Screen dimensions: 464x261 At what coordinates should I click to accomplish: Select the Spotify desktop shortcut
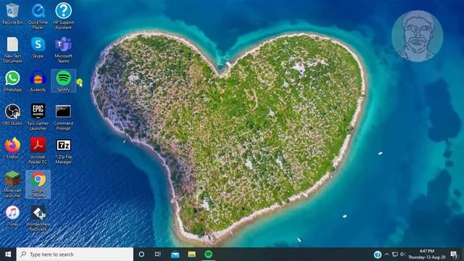pos(63,81)
